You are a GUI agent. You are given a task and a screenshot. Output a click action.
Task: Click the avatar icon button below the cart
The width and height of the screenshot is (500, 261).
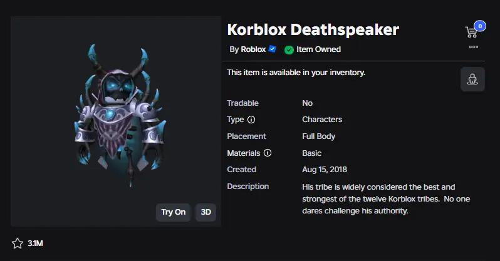coord(472,79)
